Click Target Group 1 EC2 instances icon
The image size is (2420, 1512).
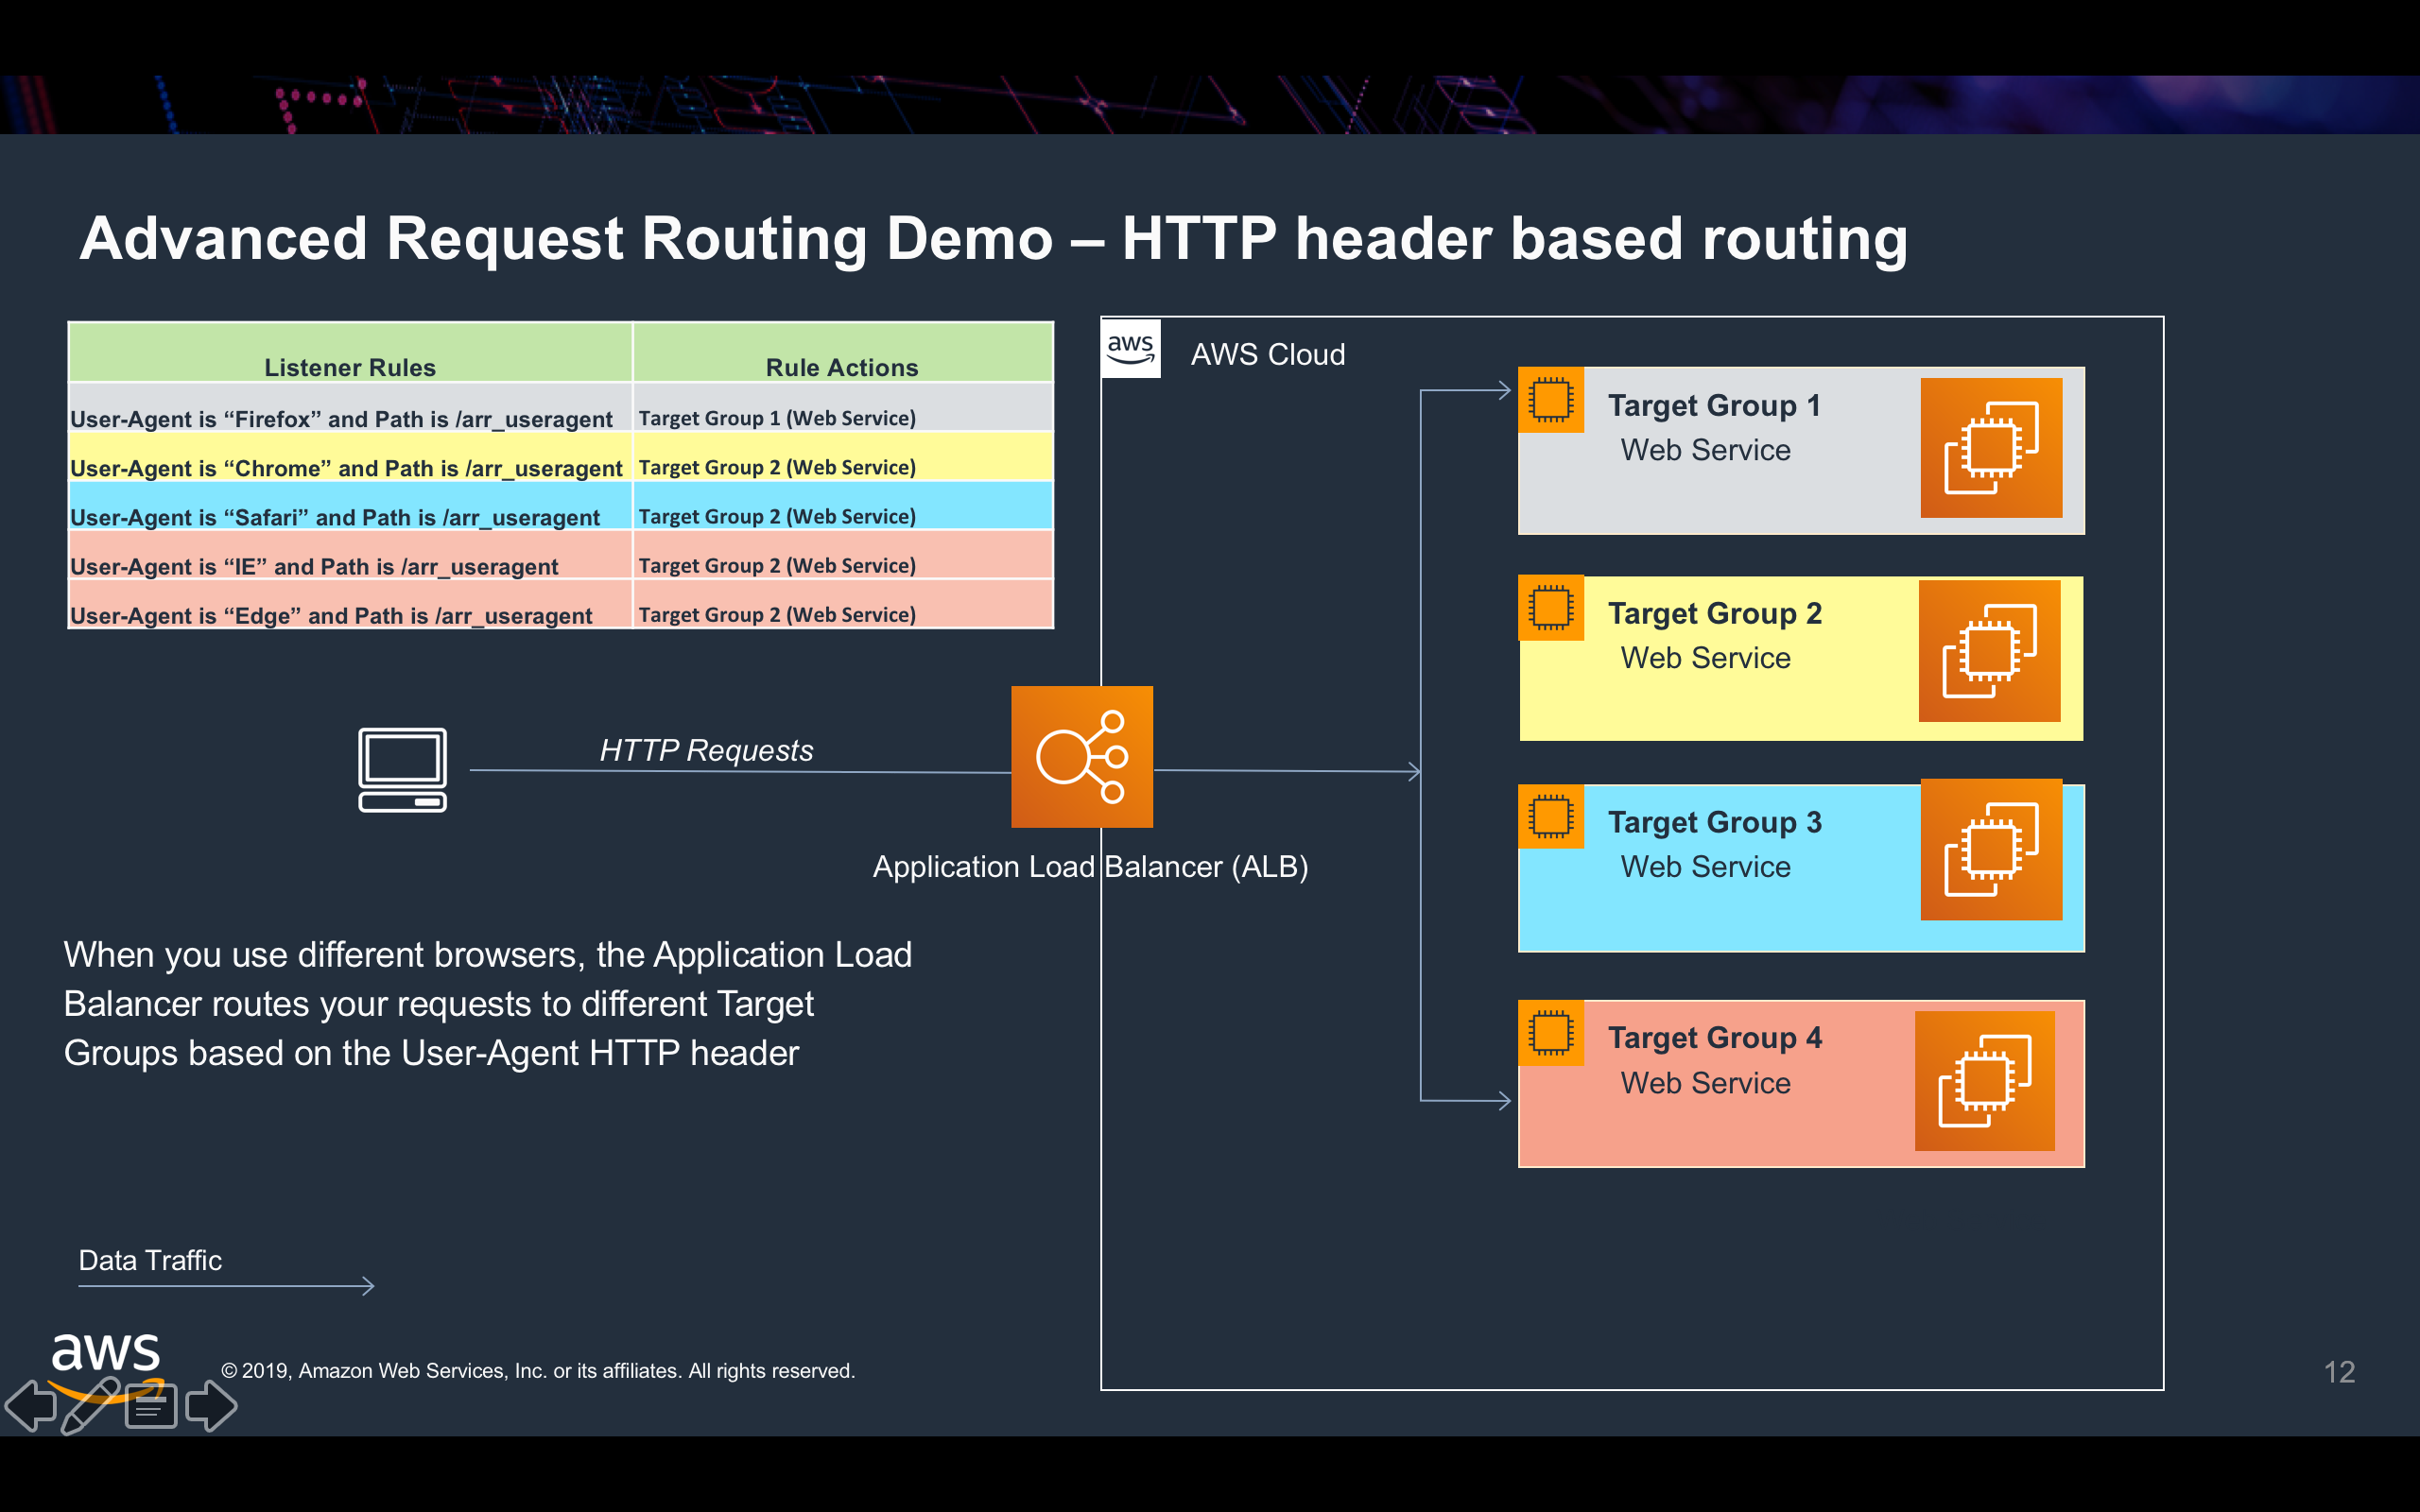1990,448
